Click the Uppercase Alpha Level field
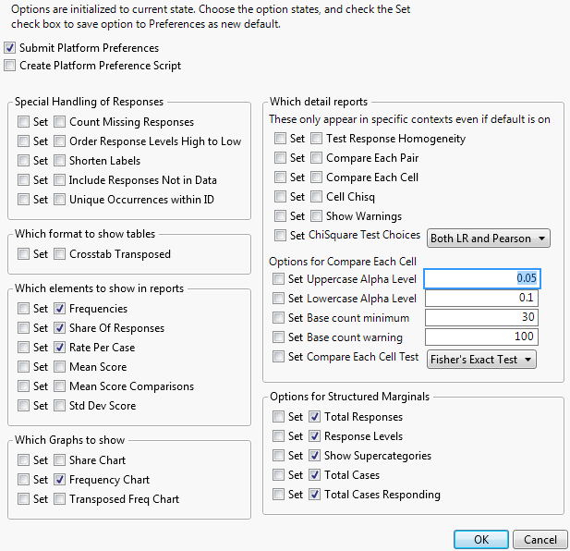Screen dimensions: 570x551 (481, 278)
